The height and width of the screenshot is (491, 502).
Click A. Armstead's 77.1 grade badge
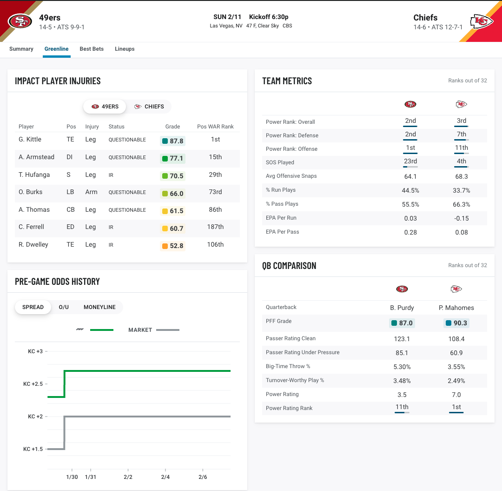click(x=172, y=158)
